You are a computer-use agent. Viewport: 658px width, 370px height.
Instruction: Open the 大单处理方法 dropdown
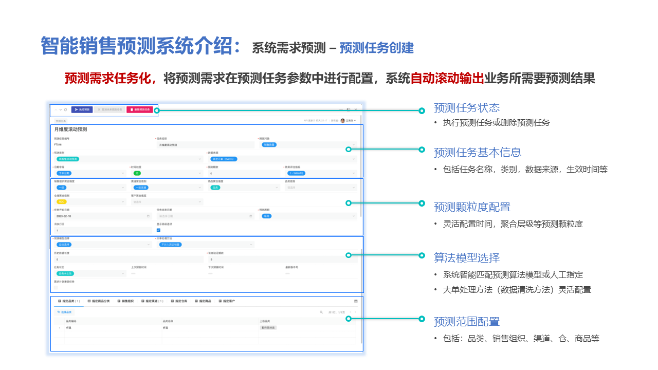pos(251,245)
